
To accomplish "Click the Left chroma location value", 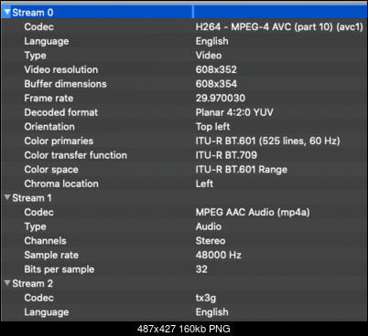I will 204,184.
